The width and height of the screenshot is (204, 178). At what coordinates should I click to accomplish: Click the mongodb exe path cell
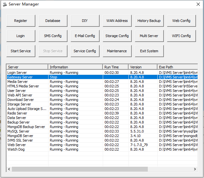pos(178,136)
